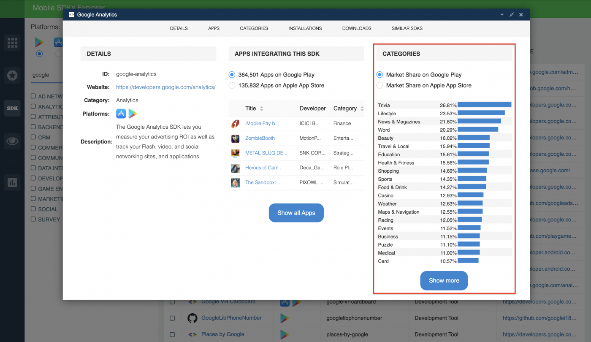Click The Sandbox app icon

(235, 183)
